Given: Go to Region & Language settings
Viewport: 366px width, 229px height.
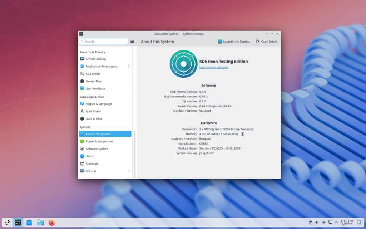Looking at the screenshot, I should (x=105, y=104).
